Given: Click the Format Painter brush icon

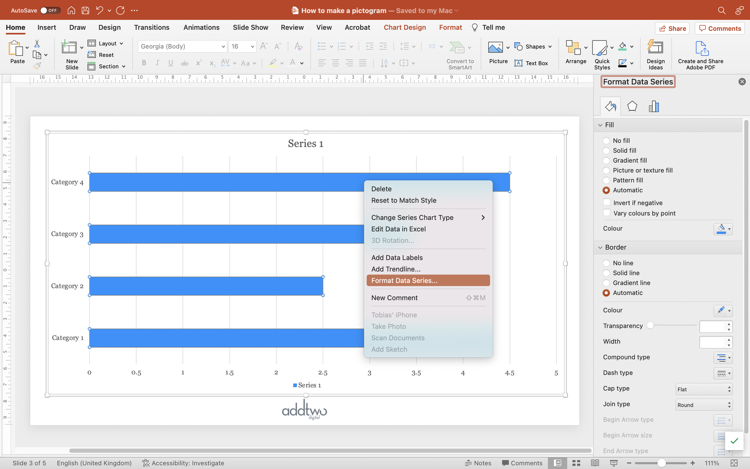Looking at the screenshot, I should (x=37, y=66).
